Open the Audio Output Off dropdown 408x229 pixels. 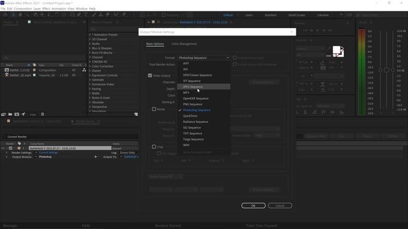166,176
